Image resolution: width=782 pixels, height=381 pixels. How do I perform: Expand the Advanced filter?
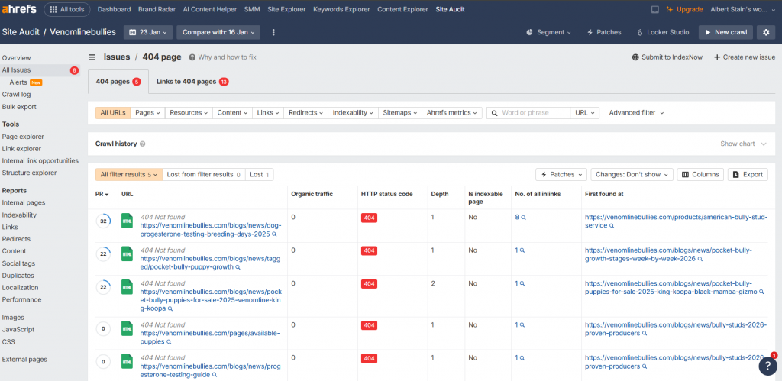636,113
